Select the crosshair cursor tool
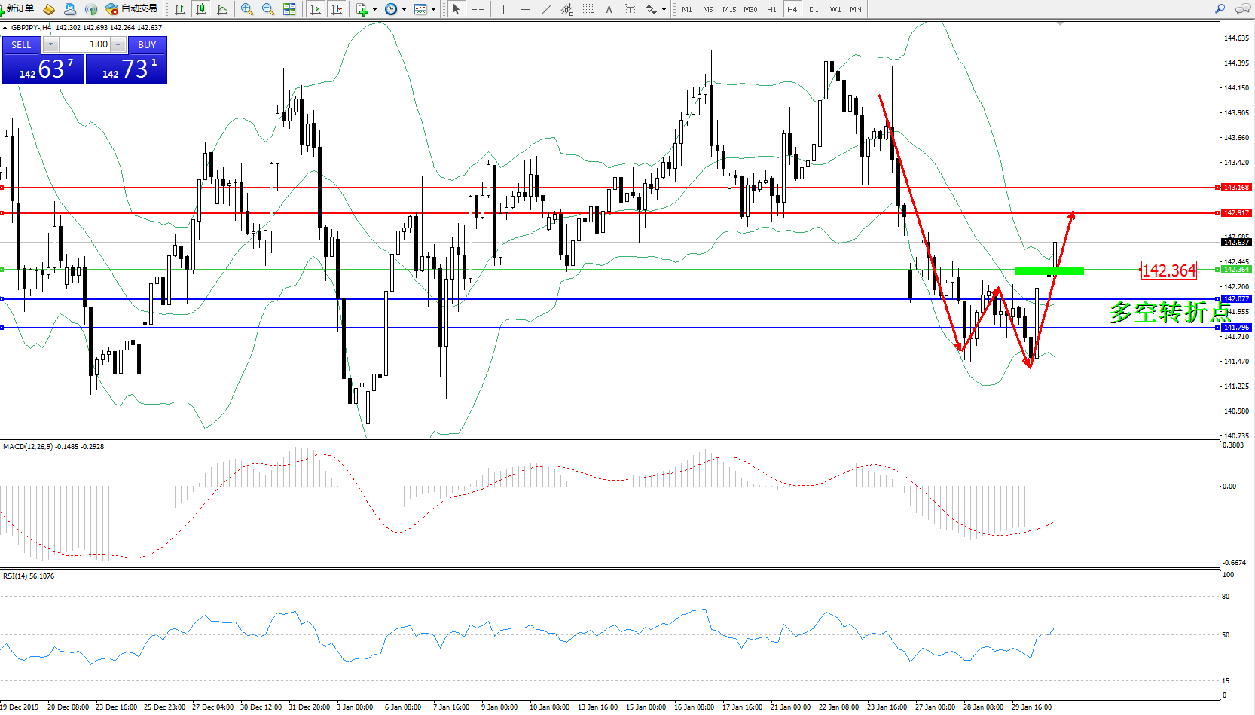This screenshot has width=1255, height=715. (478, 9)
